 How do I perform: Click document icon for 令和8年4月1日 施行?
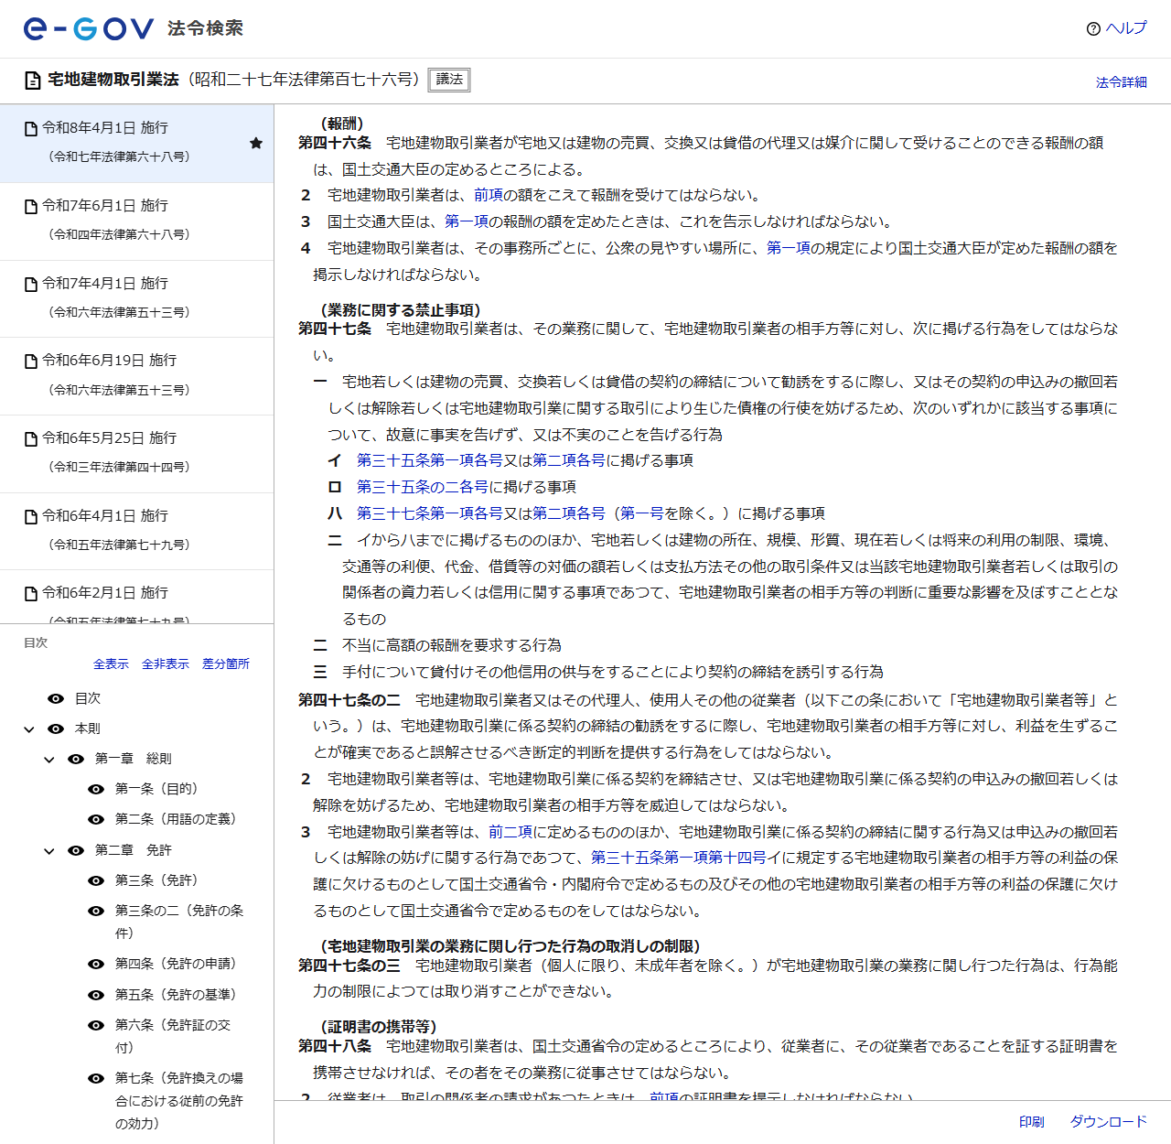click(x=31, y=128)
